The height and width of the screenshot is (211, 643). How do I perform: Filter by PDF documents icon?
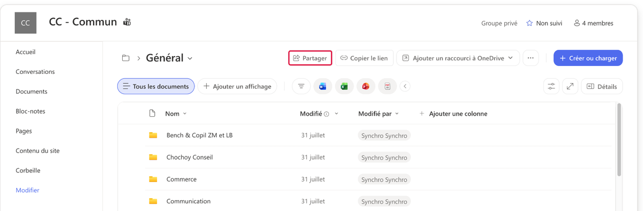click(387, 86)
